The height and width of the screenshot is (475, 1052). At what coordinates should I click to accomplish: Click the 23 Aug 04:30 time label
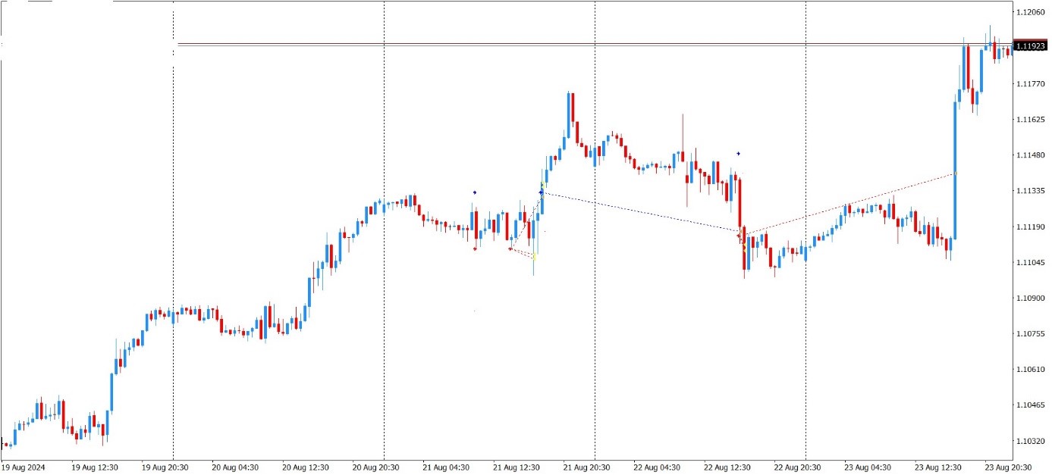[868, 467]
